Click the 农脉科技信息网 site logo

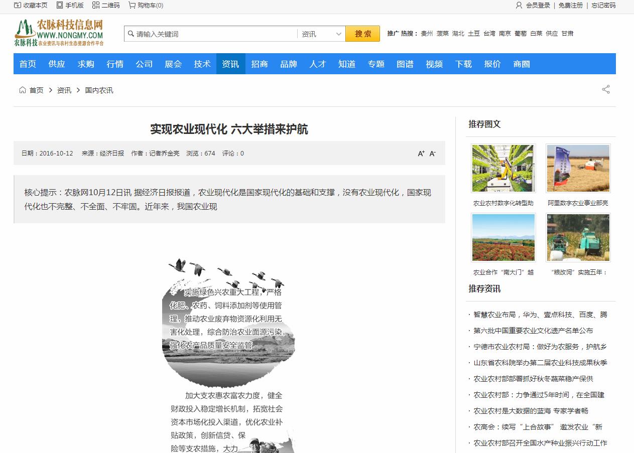coord(59,33)
